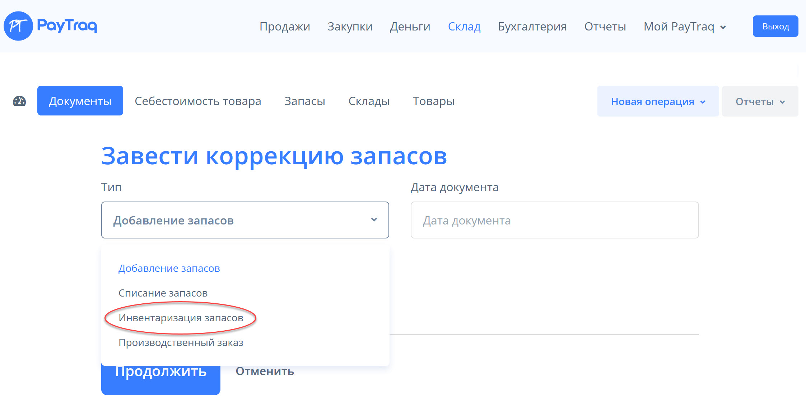Expand the Отчеты dropdown button

coord(760,101)
